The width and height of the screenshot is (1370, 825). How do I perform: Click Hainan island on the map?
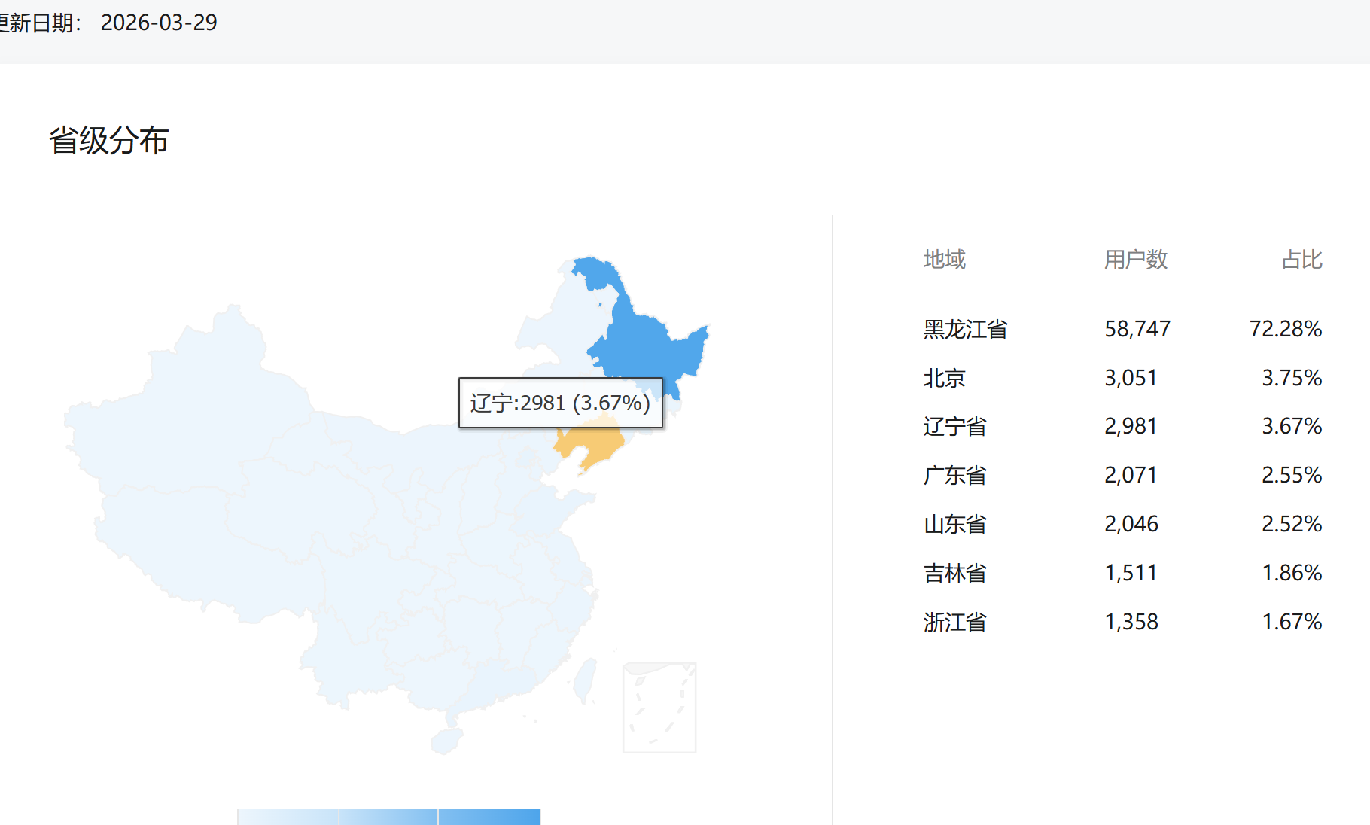point(446,740)
